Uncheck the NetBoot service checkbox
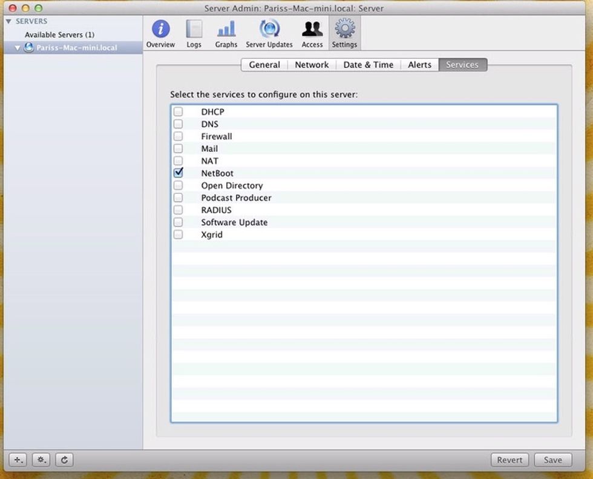 click(179, 173)
